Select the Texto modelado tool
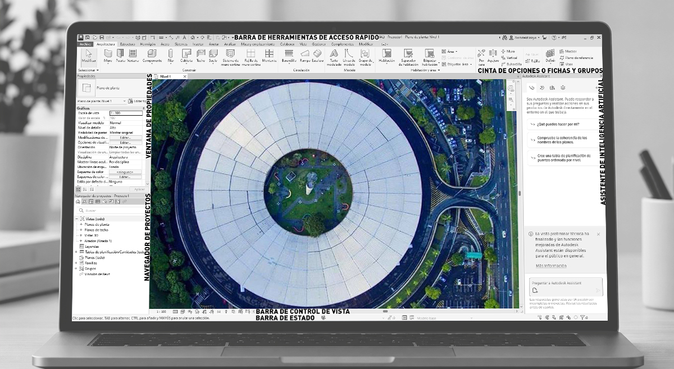 pos(334,58)
